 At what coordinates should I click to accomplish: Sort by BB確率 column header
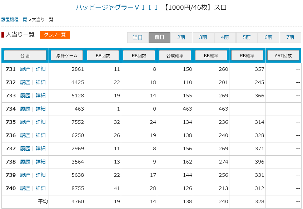(x=211, y=55)
